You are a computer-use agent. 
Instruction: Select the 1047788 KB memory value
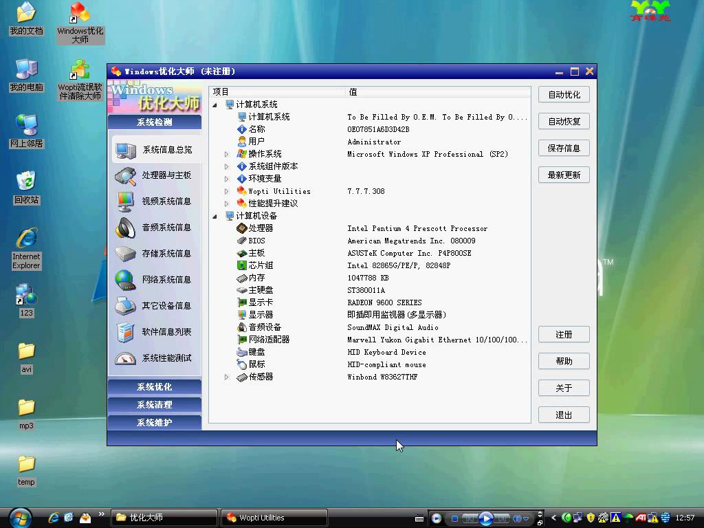(x=368, y=278)
